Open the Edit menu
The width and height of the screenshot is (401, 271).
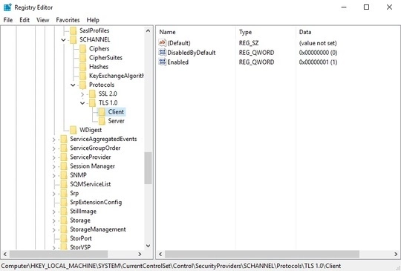tap(25, 20)
